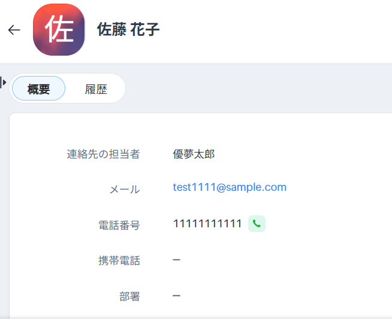392x326 pixels.
Task: Click the green phone call icon
Action: (257, 224)
